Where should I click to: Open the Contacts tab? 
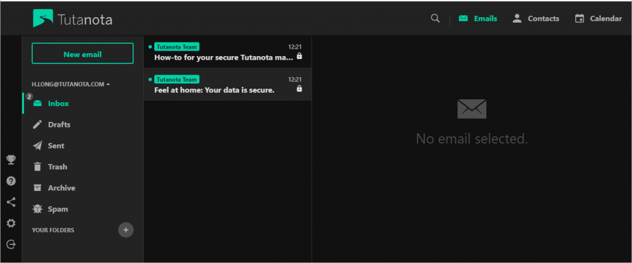536,18
